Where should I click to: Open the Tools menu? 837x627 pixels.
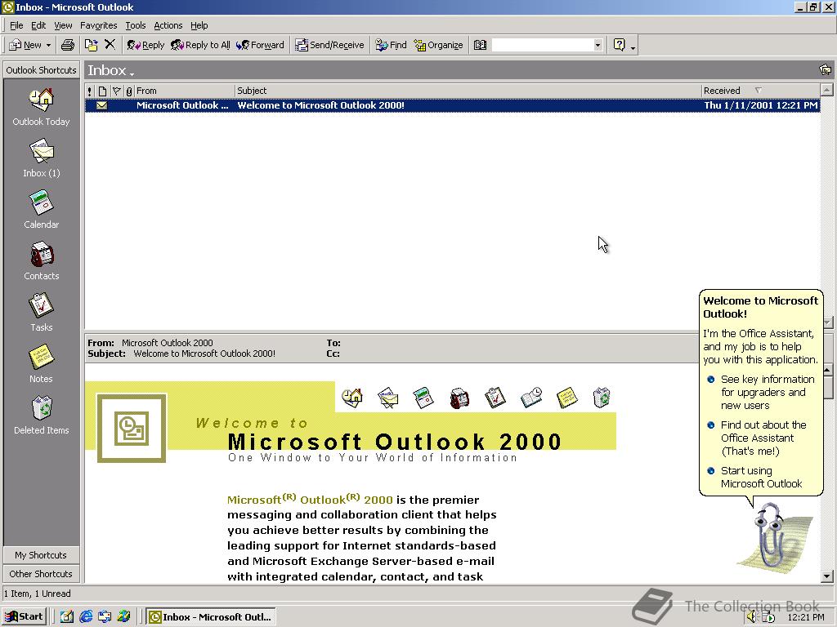tap(136, 25)
